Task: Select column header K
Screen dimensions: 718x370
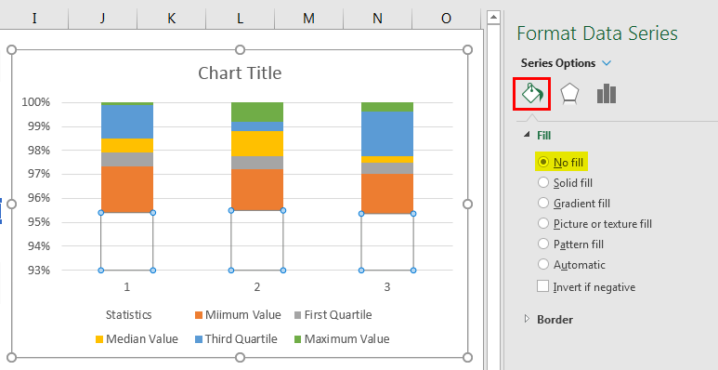Action: click(x=171, y=18)
